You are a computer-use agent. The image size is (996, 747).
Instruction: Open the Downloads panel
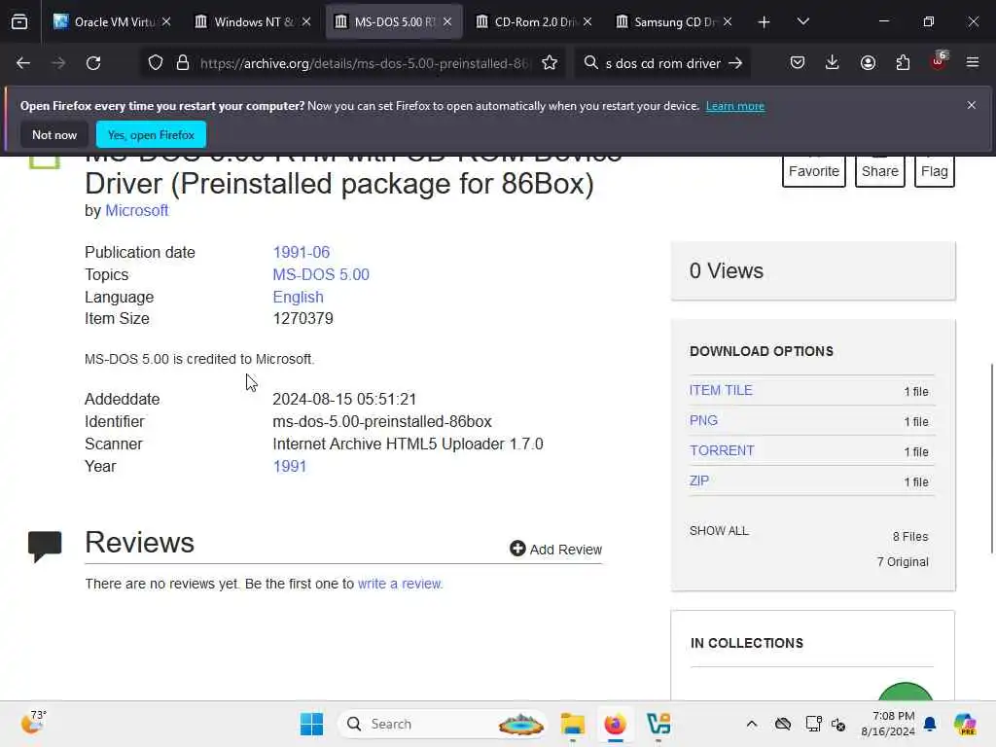click(x=833, y=63)
